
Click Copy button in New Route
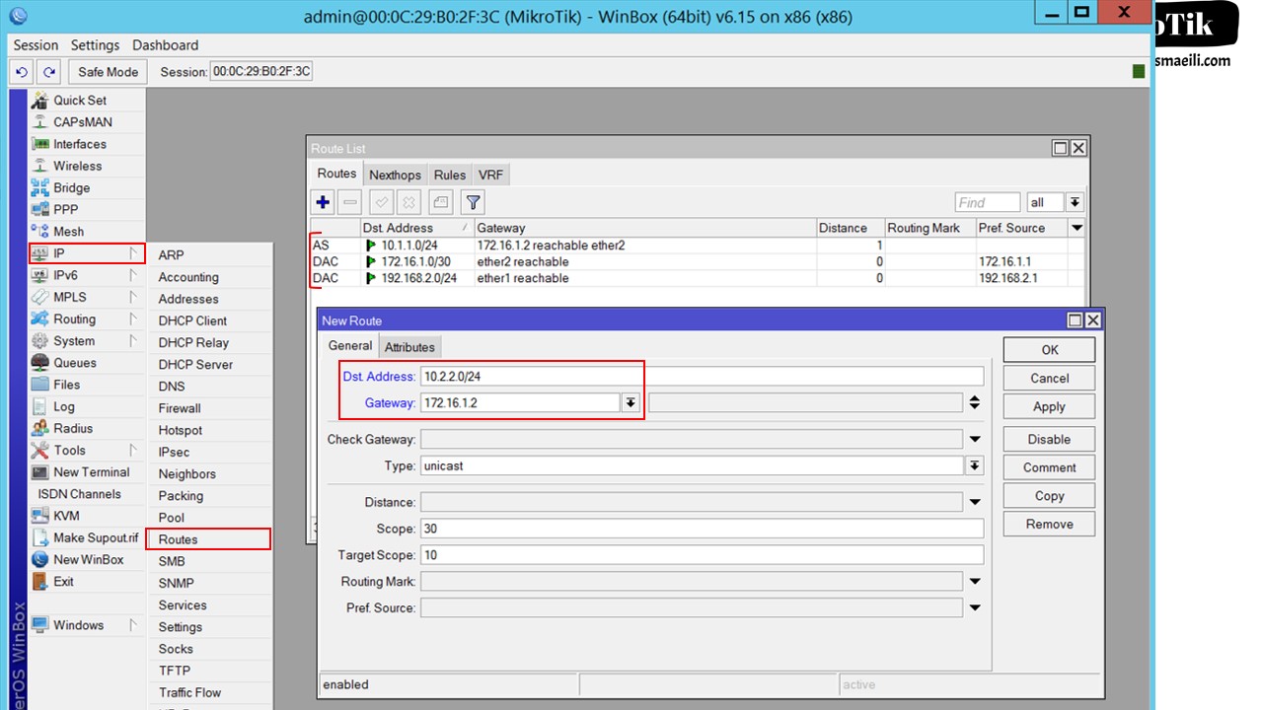tap(1049, 496)
